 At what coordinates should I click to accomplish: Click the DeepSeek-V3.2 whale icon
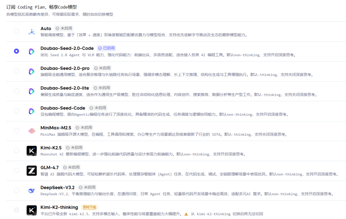pyautogui.click(x=31, y=190)
